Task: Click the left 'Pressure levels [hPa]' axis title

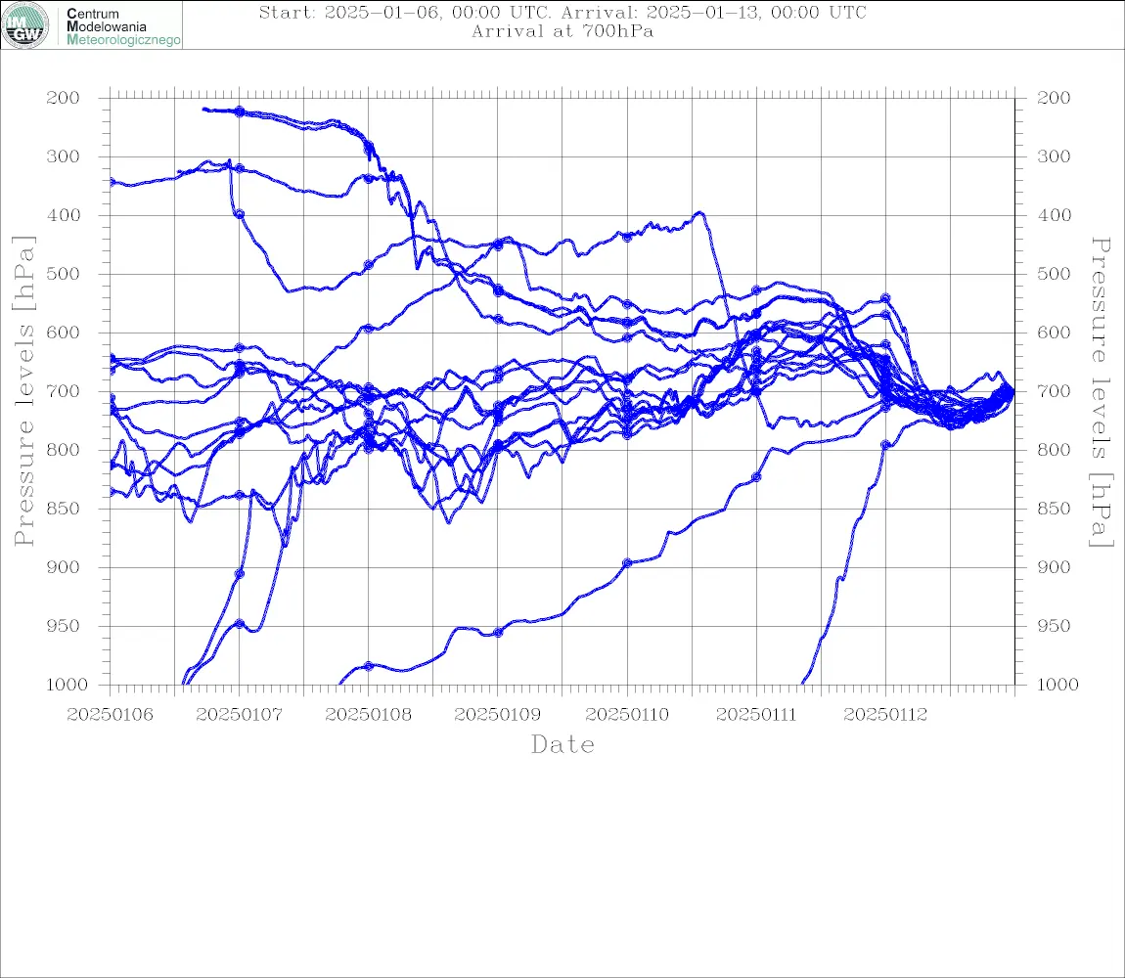Action: point(23,391)
